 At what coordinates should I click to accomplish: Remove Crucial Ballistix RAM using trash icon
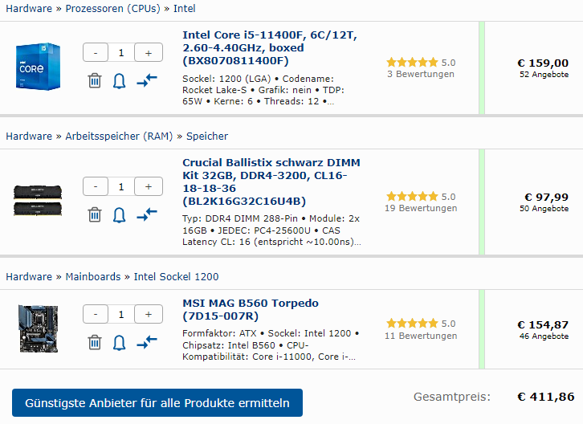pyautogui.click(x=95, y=214)
